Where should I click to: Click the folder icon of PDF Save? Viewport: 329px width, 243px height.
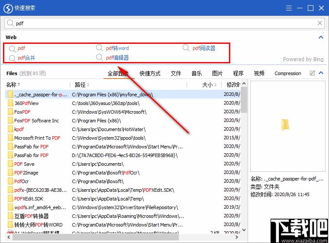point(10,164)
